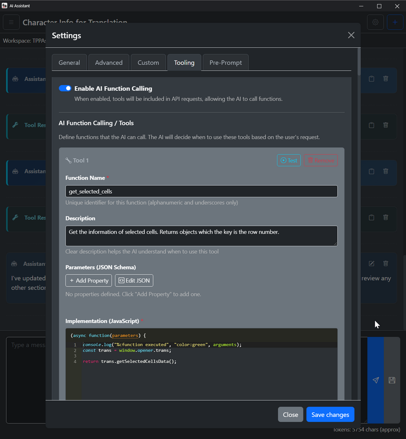Screen dimensions: 406x439
Task: Open the gear settings icon in header
Action: 375,22
